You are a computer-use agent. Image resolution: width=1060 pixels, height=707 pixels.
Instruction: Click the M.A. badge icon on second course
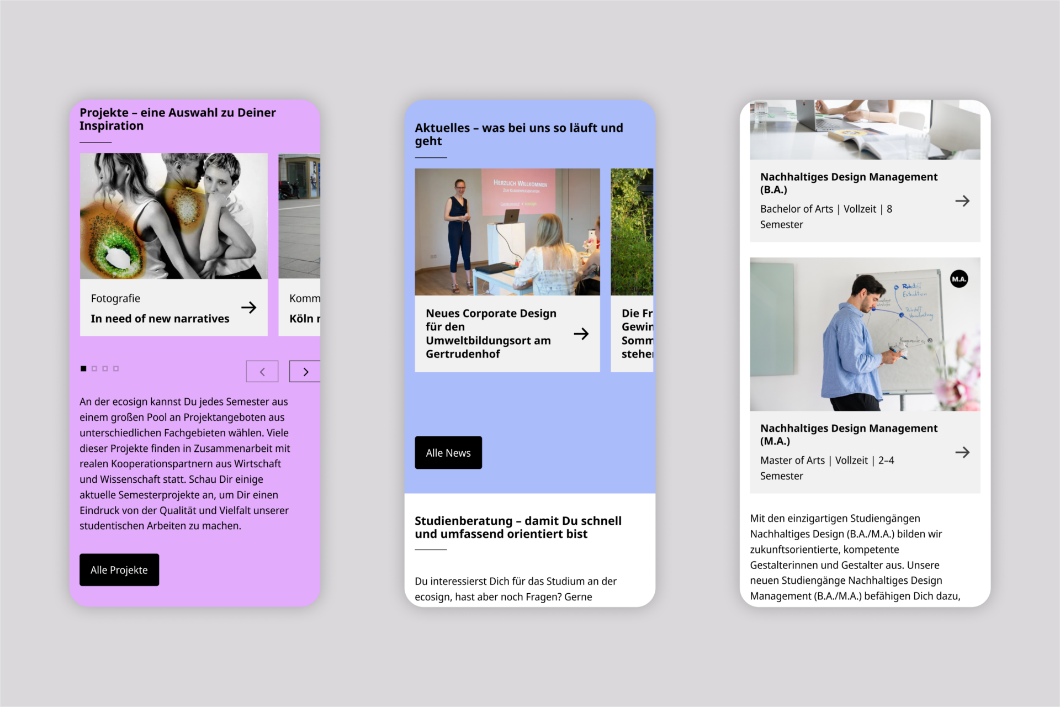(959, 278)
